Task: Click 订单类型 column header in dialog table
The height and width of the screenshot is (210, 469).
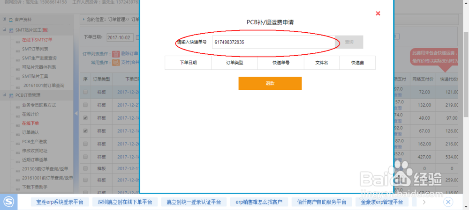Action: (234, 63)
